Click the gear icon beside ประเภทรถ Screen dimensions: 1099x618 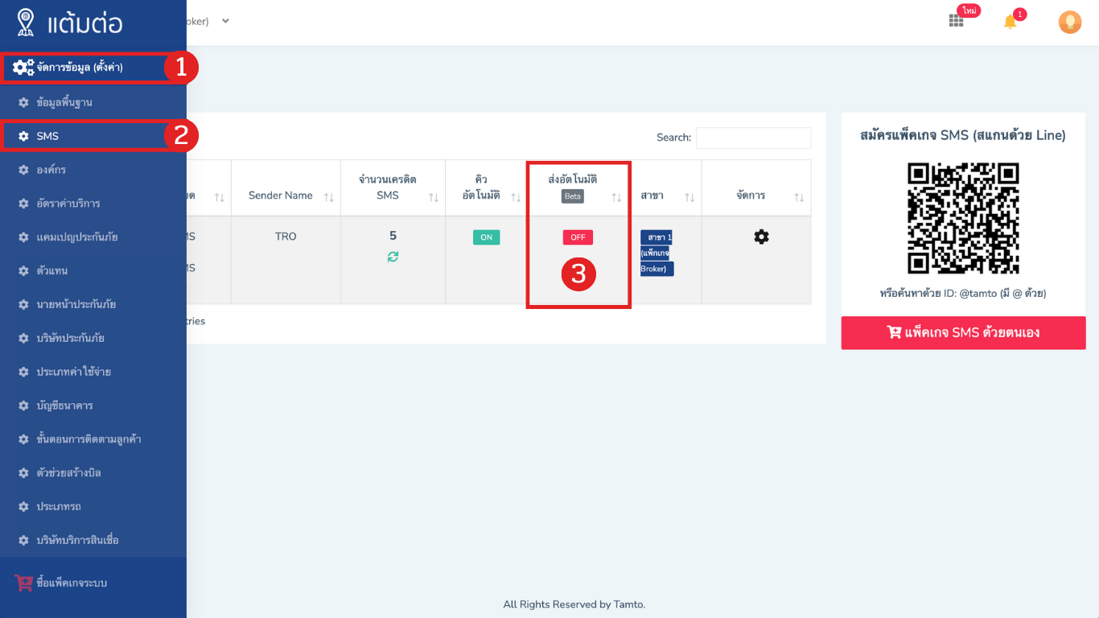(x=23, y=507)
